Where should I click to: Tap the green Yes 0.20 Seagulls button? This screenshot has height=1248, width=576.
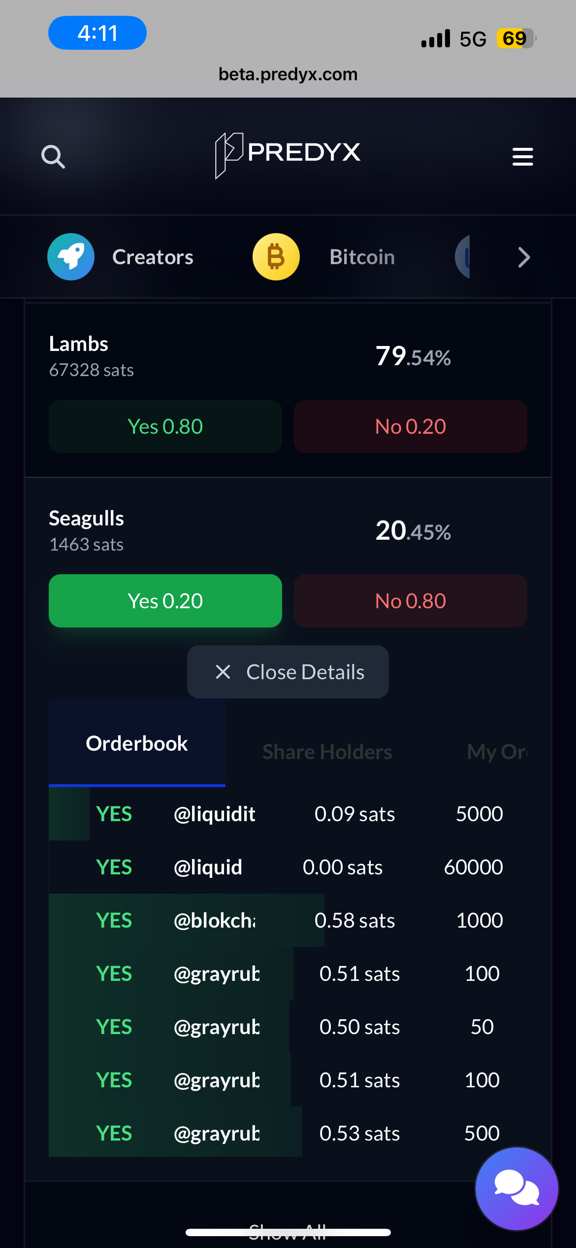point(165,601)
